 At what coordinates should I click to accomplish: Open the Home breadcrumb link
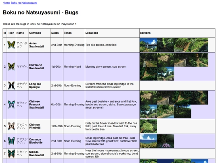tap(6, 3)
